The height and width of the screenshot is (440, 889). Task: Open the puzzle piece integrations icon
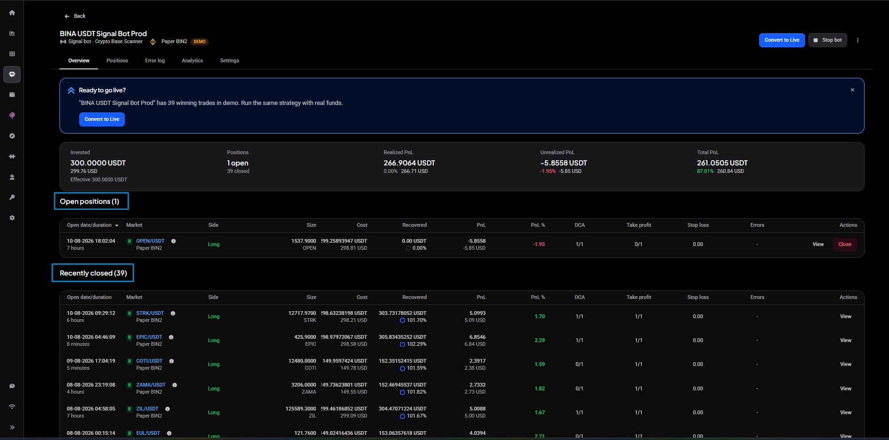12,157
